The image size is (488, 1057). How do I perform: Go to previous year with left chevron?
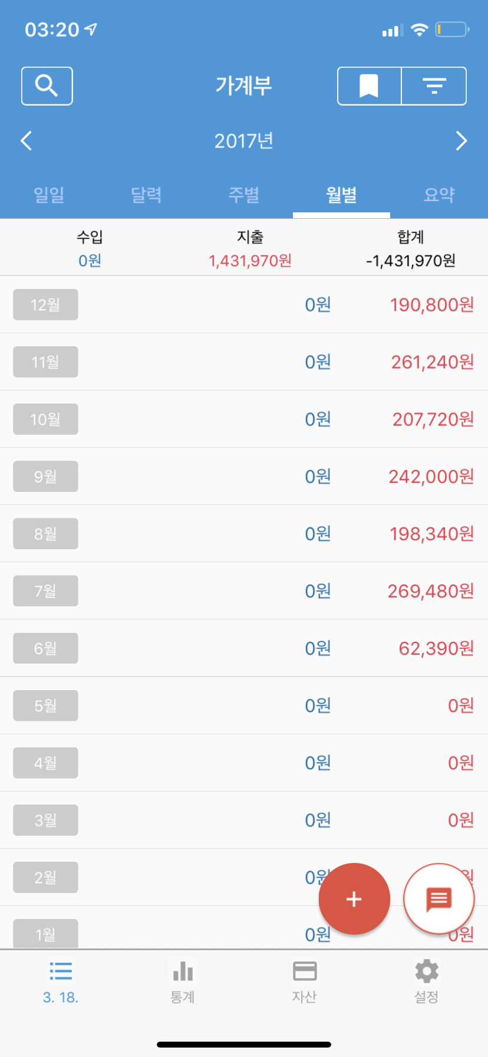click(x=27, y=141)
